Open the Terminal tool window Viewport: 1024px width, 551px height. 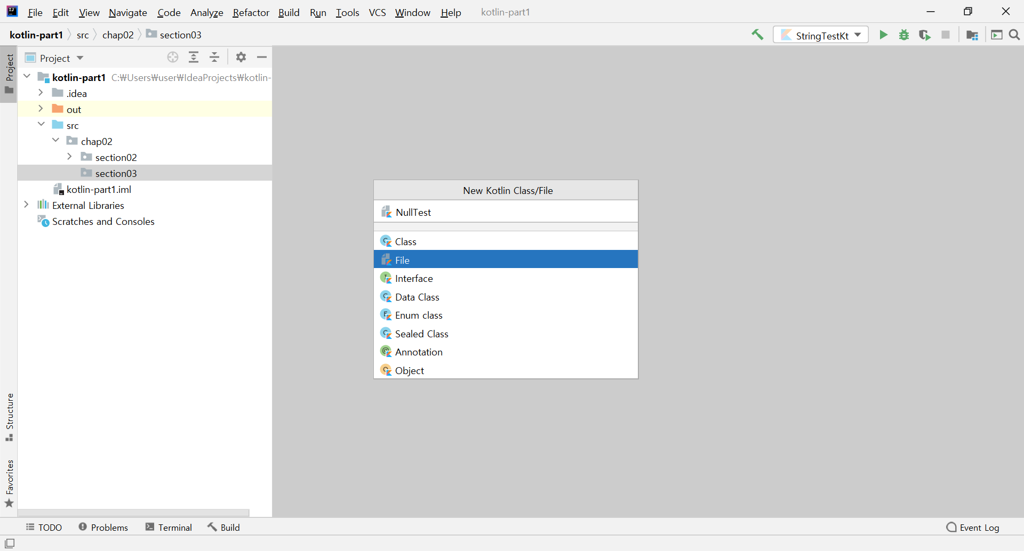tap(169, 527)
